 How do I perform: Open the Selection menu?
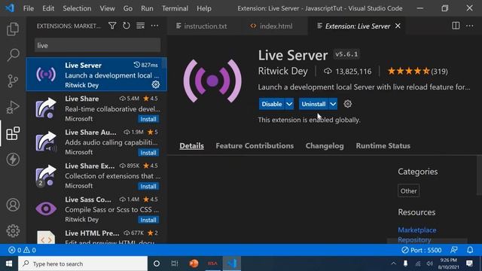pos(77,8)
